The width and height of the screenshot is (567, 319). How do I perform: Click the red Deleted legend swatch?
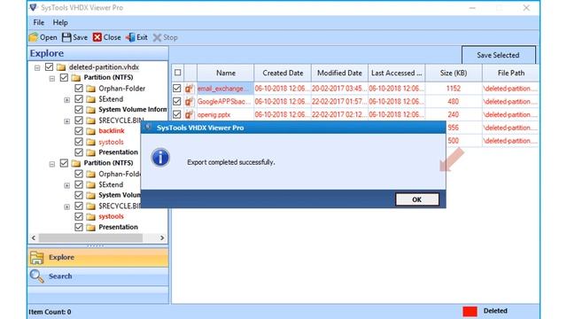coord(470,311)
